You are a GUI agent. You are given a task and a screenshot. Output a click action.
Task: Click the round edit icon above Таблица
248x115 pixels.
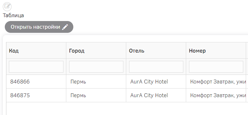pyautogui.click(x=7, y=7)
